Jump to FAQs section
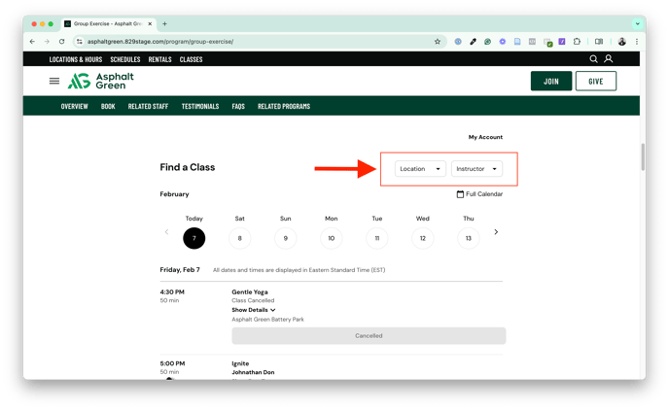669x410 pixels. [238, 106]
